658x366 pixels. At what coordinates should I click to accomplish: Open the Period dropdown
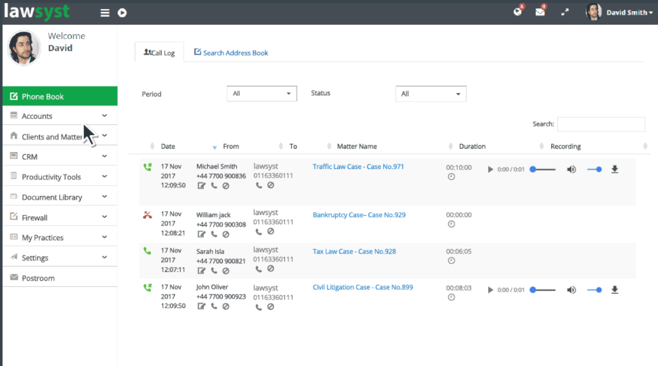click(261, 94)
